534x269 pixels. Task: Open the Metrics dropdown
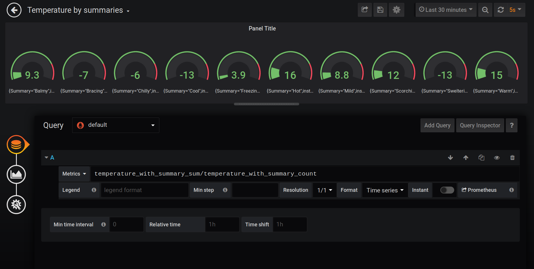point(74,174)
